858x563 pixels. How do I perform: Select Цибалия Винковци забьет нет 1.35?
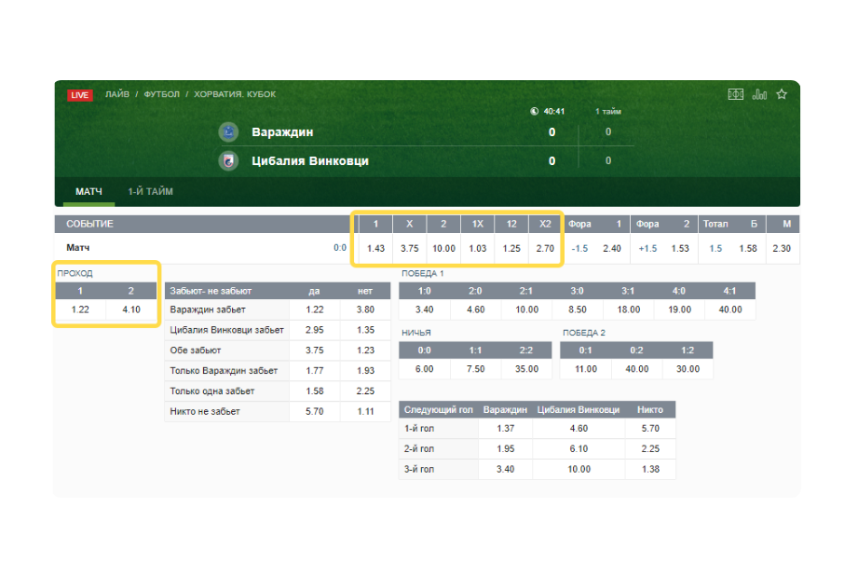365,330
